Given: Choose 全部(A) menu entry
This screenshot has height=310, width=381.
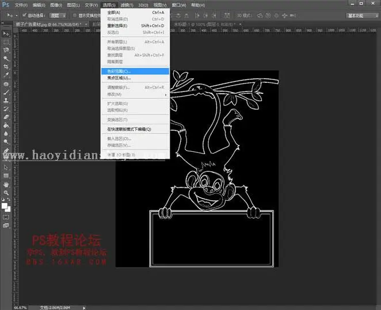Looking at the screenshot, I should point(135,13).
